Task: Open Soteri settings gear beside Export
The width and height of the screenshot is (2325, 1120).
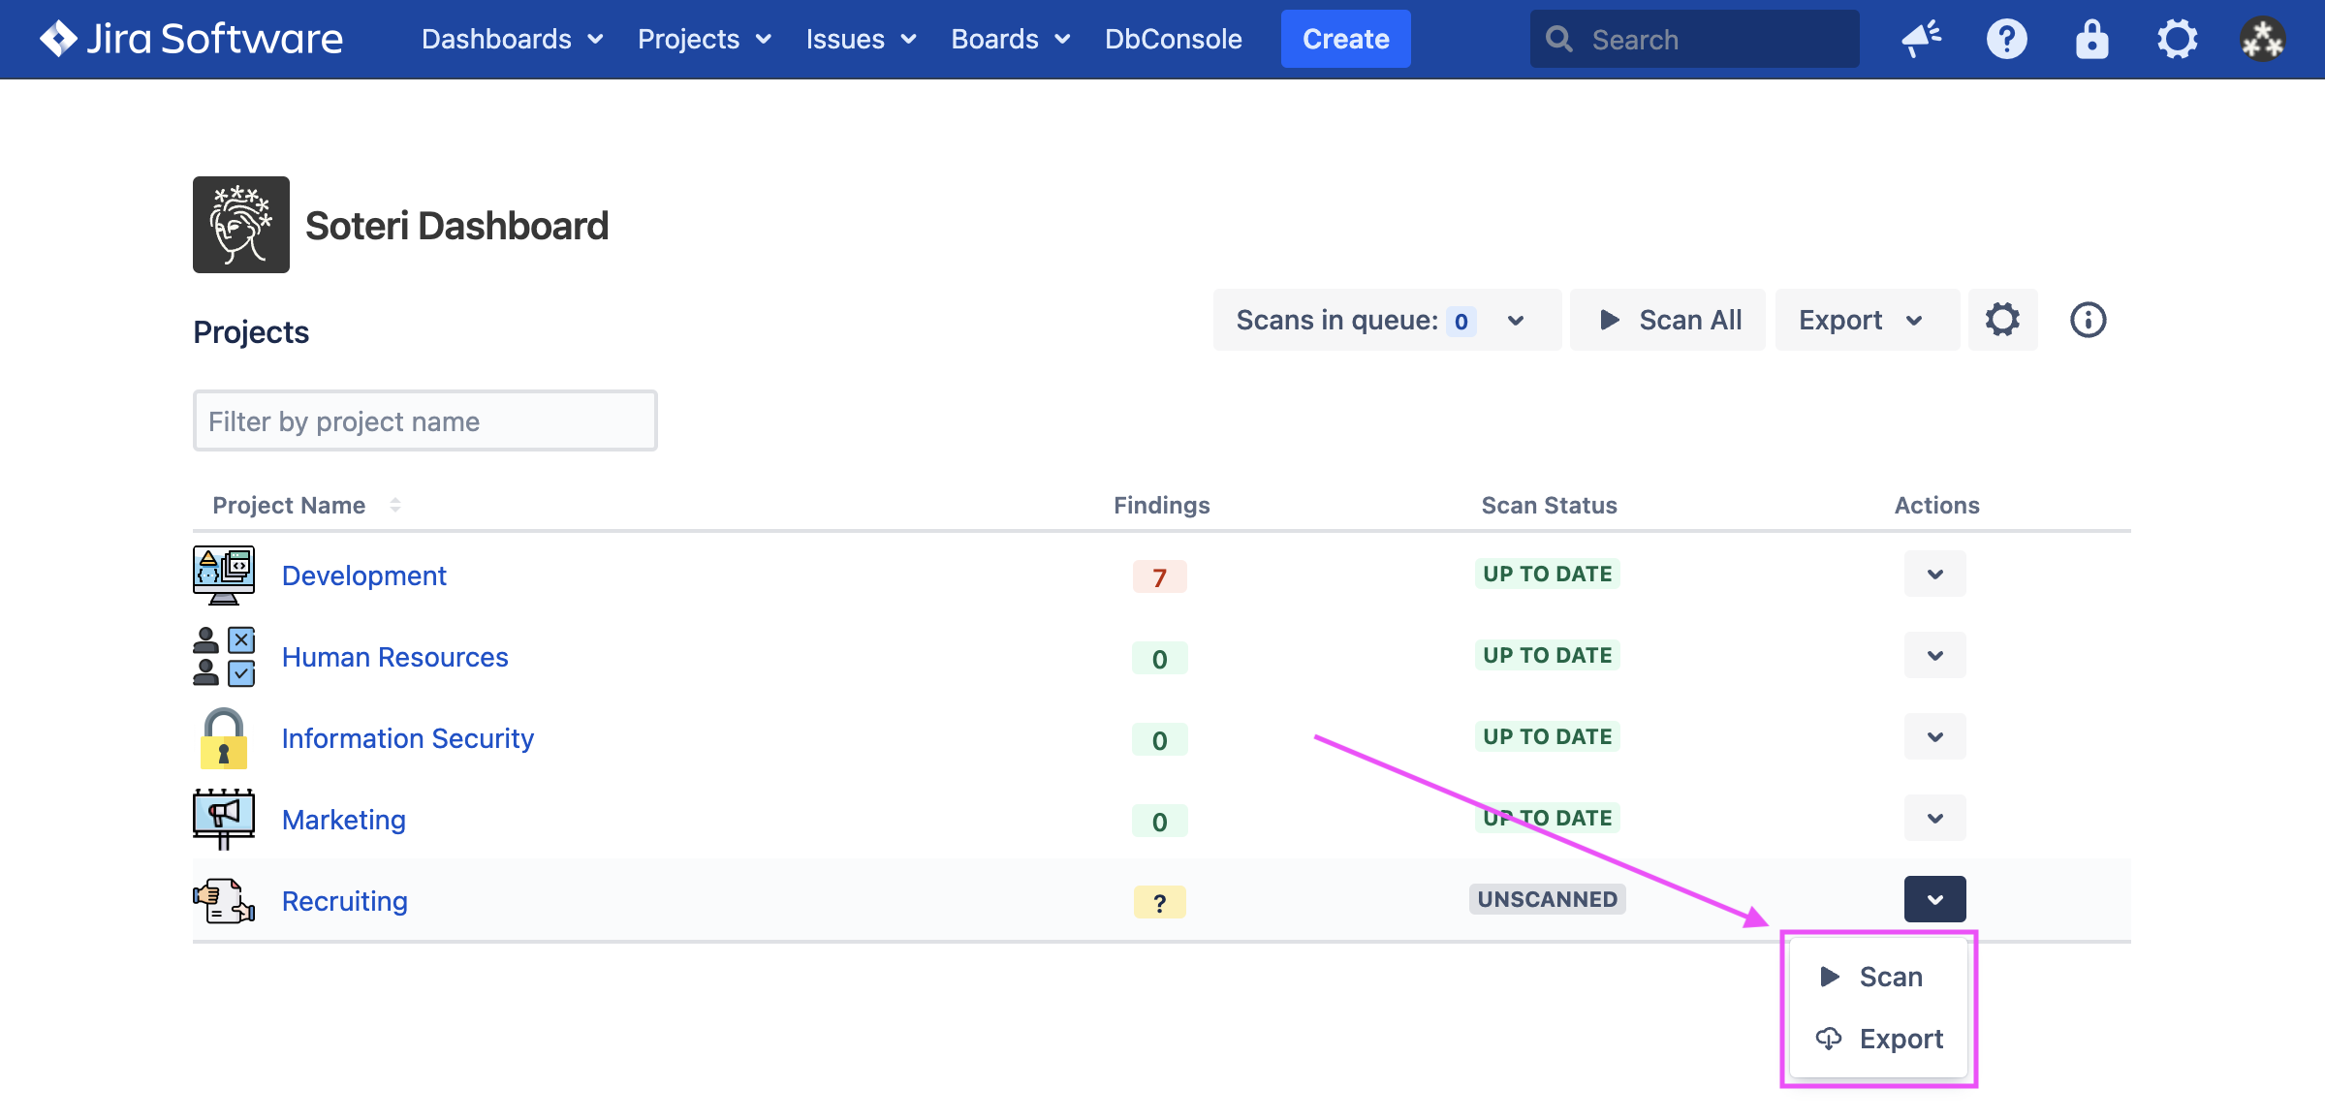Action: [2002, 320]
